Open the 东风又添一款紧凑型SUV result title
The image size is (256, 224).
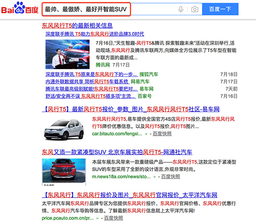117,152
